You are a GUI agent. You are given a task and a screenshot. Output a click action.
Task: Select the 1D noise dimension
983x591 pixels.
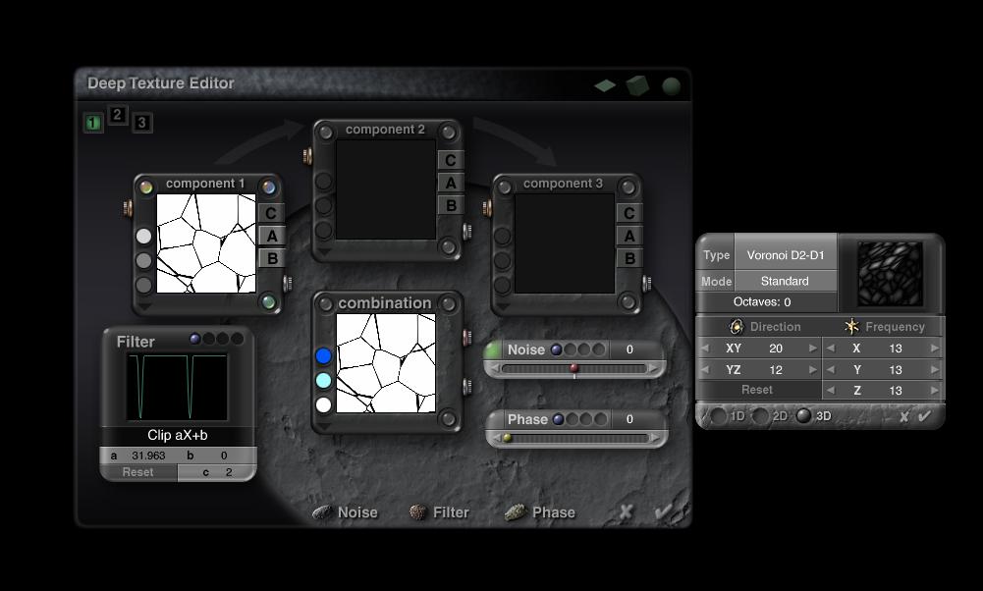719,416
